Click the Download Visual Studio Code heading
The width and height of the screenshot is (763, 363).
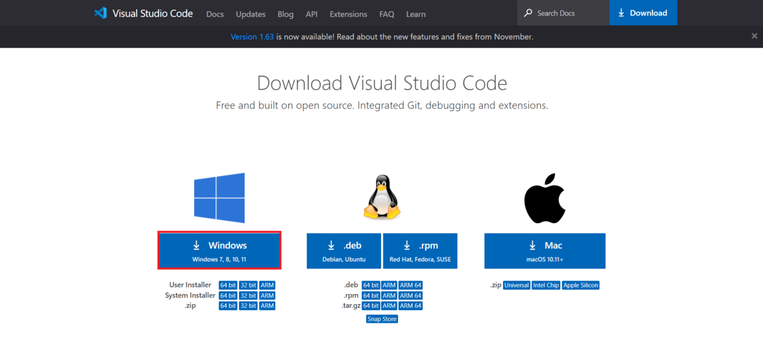pyautogui.click(x=382, y=83)
